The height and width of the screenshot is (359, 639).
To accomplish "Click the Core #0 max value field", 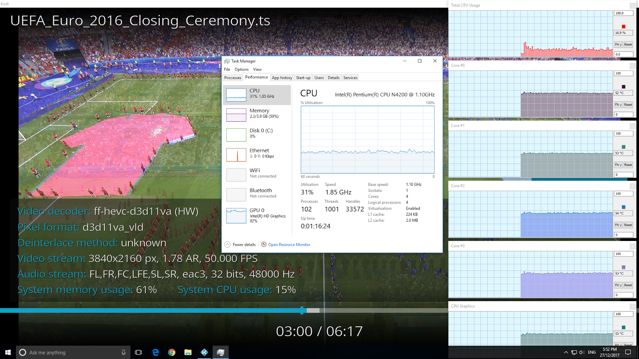I will point(623,73).
